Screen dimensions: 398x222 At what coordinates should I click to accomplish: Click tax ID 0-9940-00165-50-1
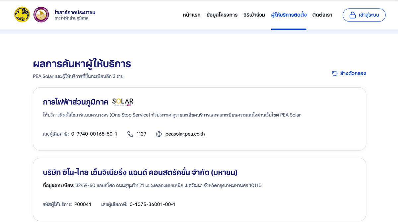click(x=94, y=134)
